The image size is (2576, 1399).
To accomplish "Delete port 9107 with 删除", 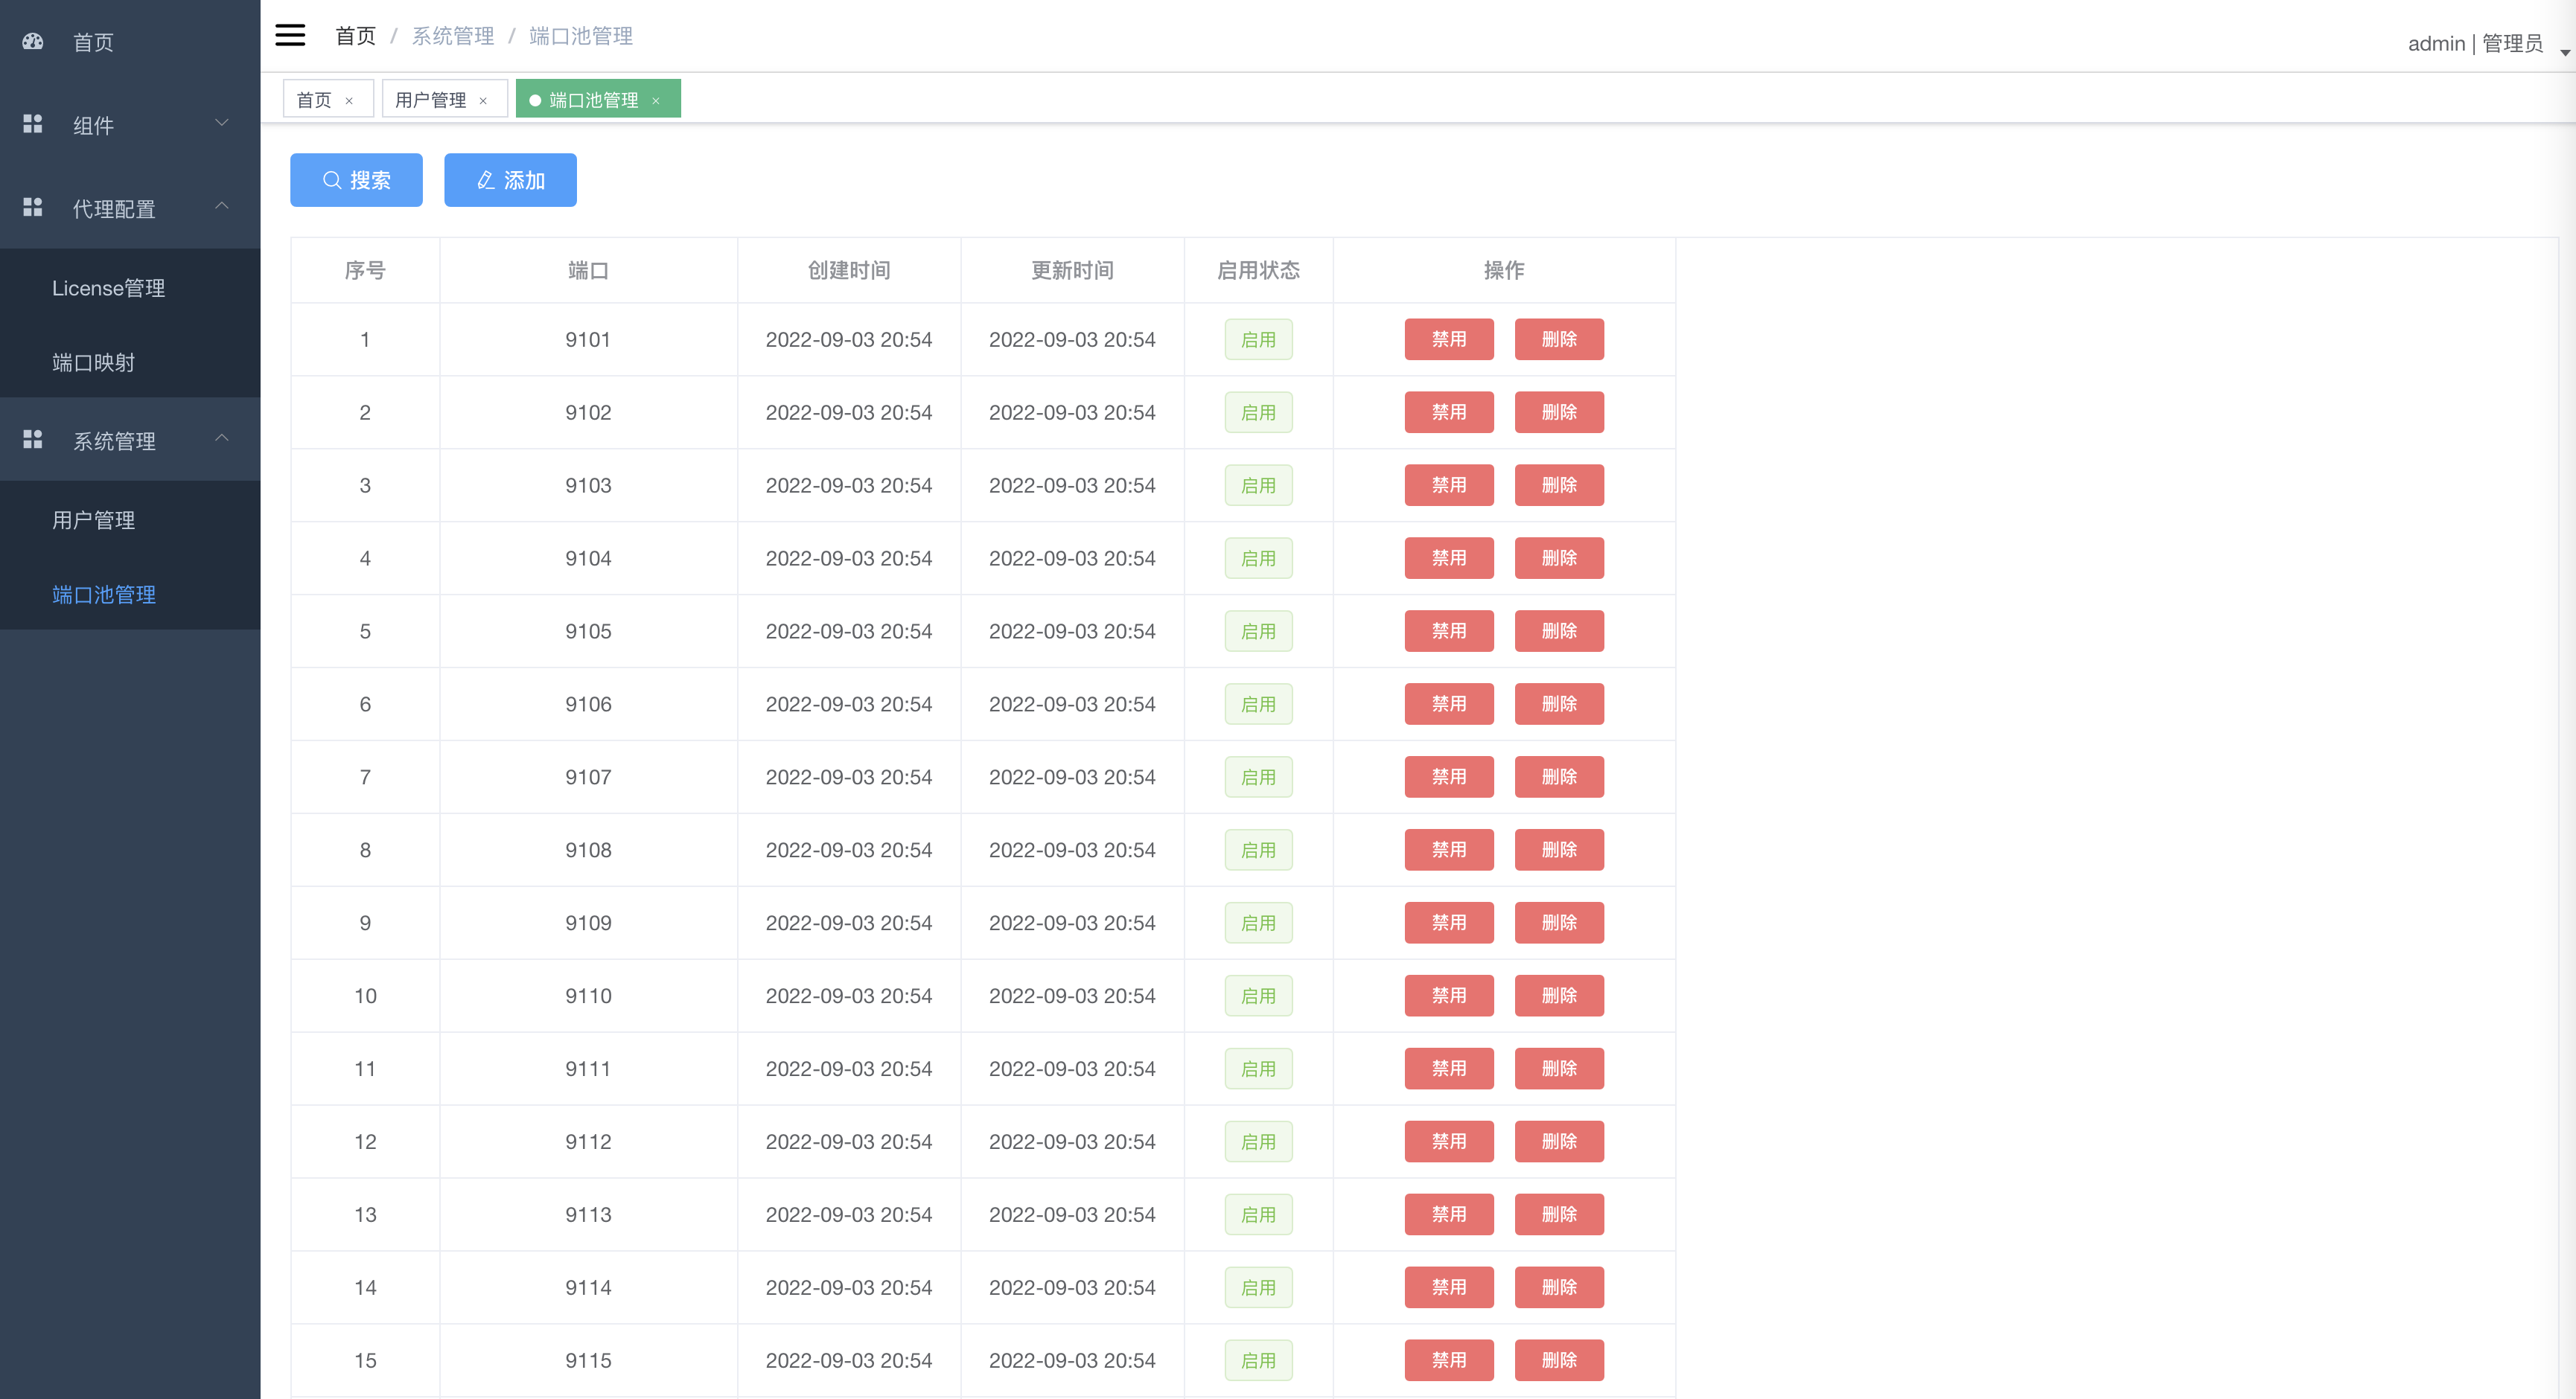I will [x=1559, y=776].
